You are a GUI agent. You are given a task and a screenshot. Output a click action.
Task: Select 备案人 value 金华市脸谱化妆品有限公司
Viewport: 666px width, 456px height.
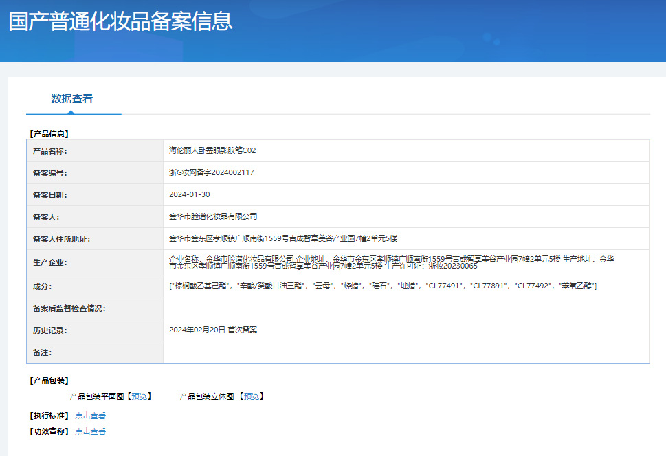point(213,216)
